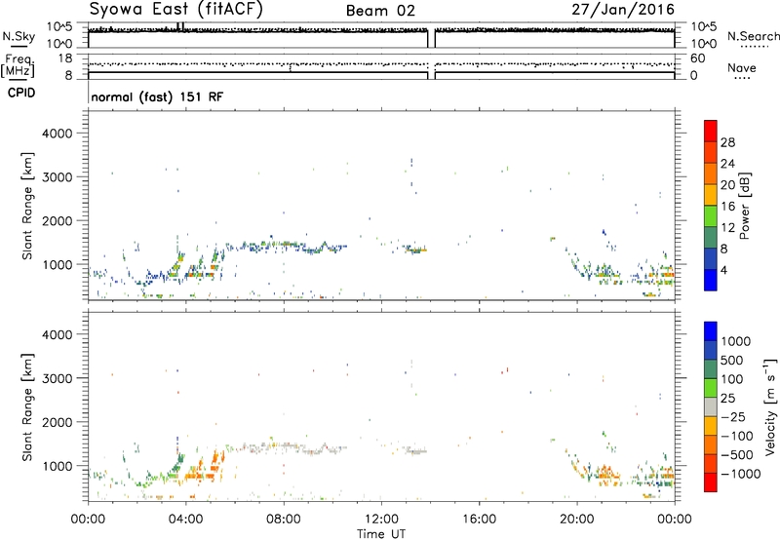Select the '12:00' time tick label
The height and width of the screenshot is (540, 780).
pyautogui.click(x=381, y=520)
